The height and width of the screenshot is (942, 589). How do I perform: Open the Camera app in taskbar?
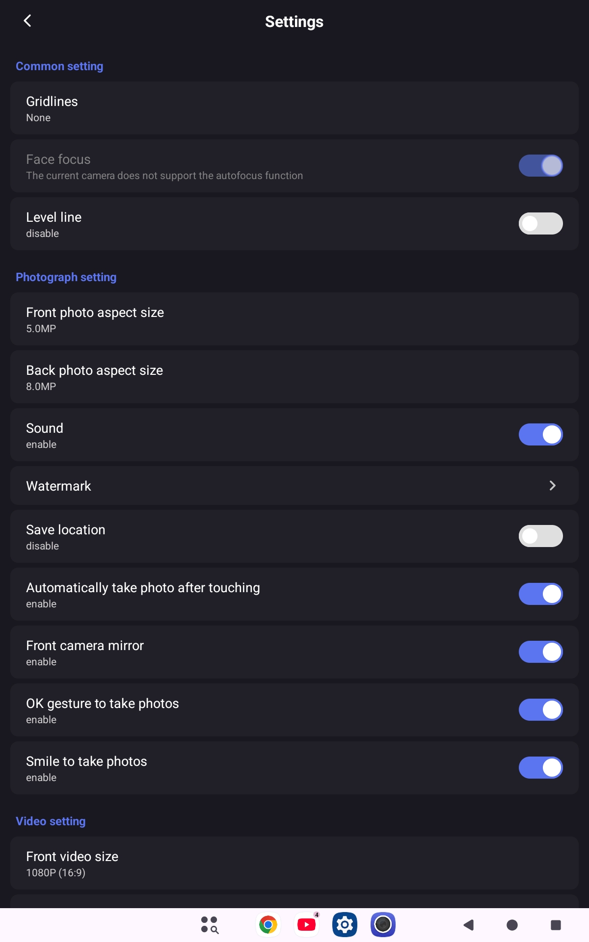coord(383,925)
